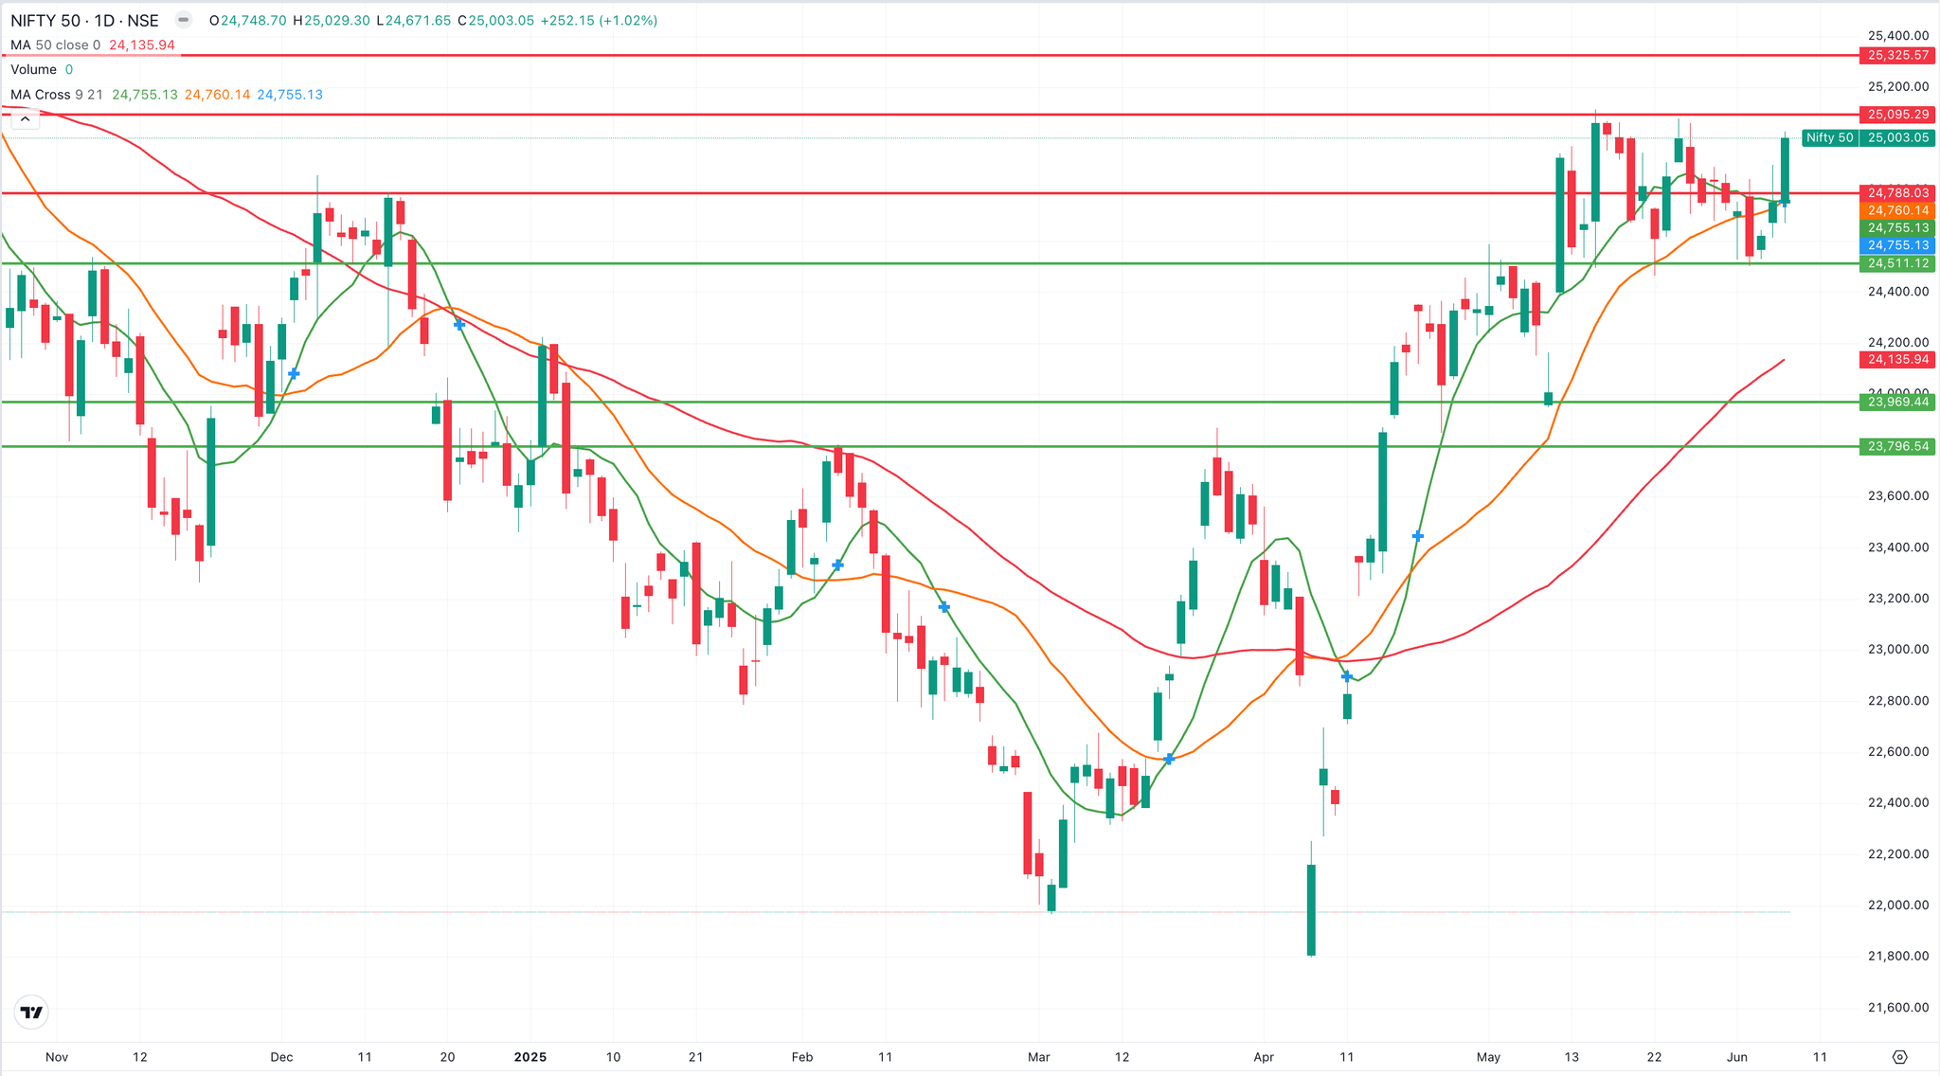This screenshot has height=1076, width=1940.
Task: Select the large green candle at April low
Action: coord(1311,909)
